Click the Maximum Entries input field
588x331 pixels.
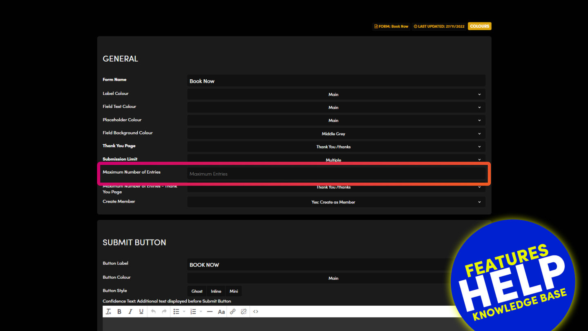point(336,174)
